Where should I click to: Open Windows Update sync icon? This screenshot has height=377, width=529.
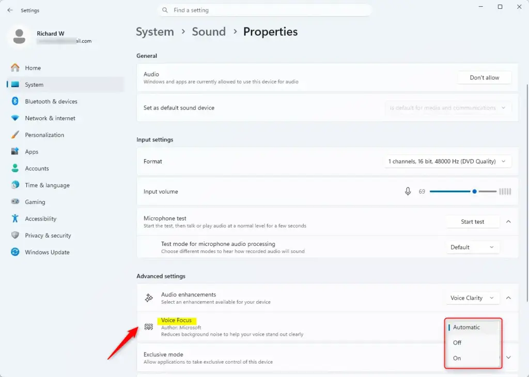[15, 252]
